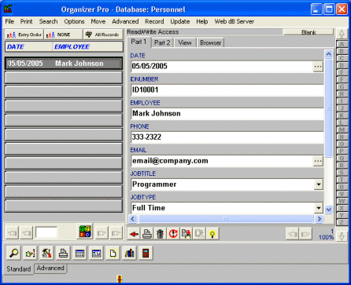The height and width of the screenshot is (285, 351).
Task: Click the Blank button
Action: click(309, 32)
